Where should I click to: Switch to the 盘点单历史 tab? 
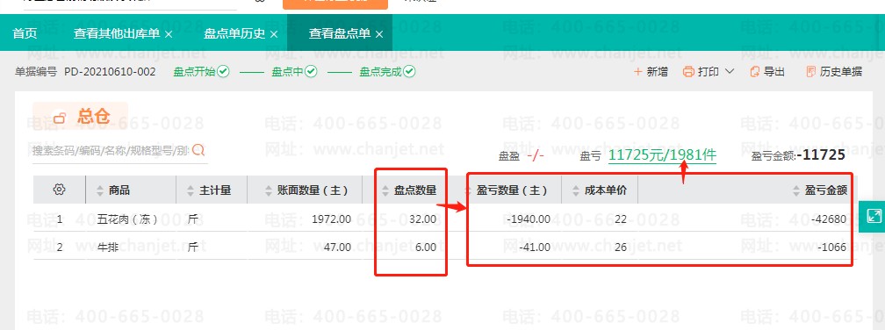(234, 33)
